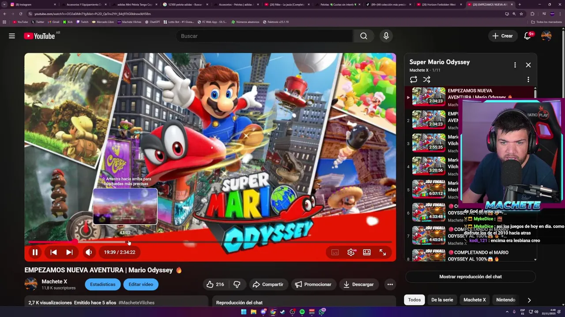Show more filter chips with the right arrow
The width and height of the screenshot is (565, 317).
coord(529,300)
